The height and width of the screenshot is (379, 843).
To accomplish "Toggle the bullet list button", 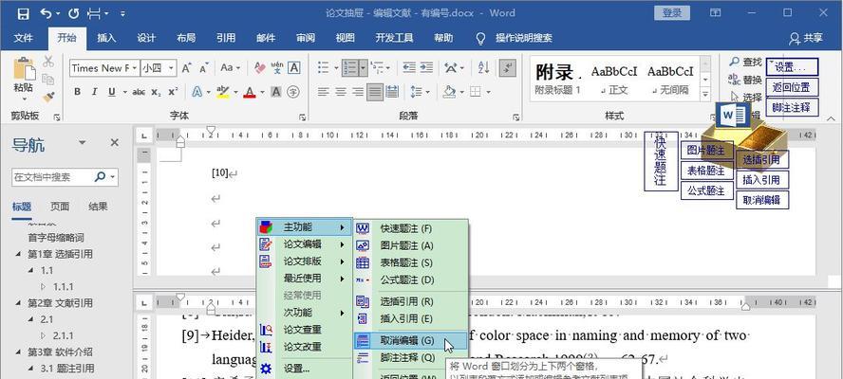I will 324,67.
